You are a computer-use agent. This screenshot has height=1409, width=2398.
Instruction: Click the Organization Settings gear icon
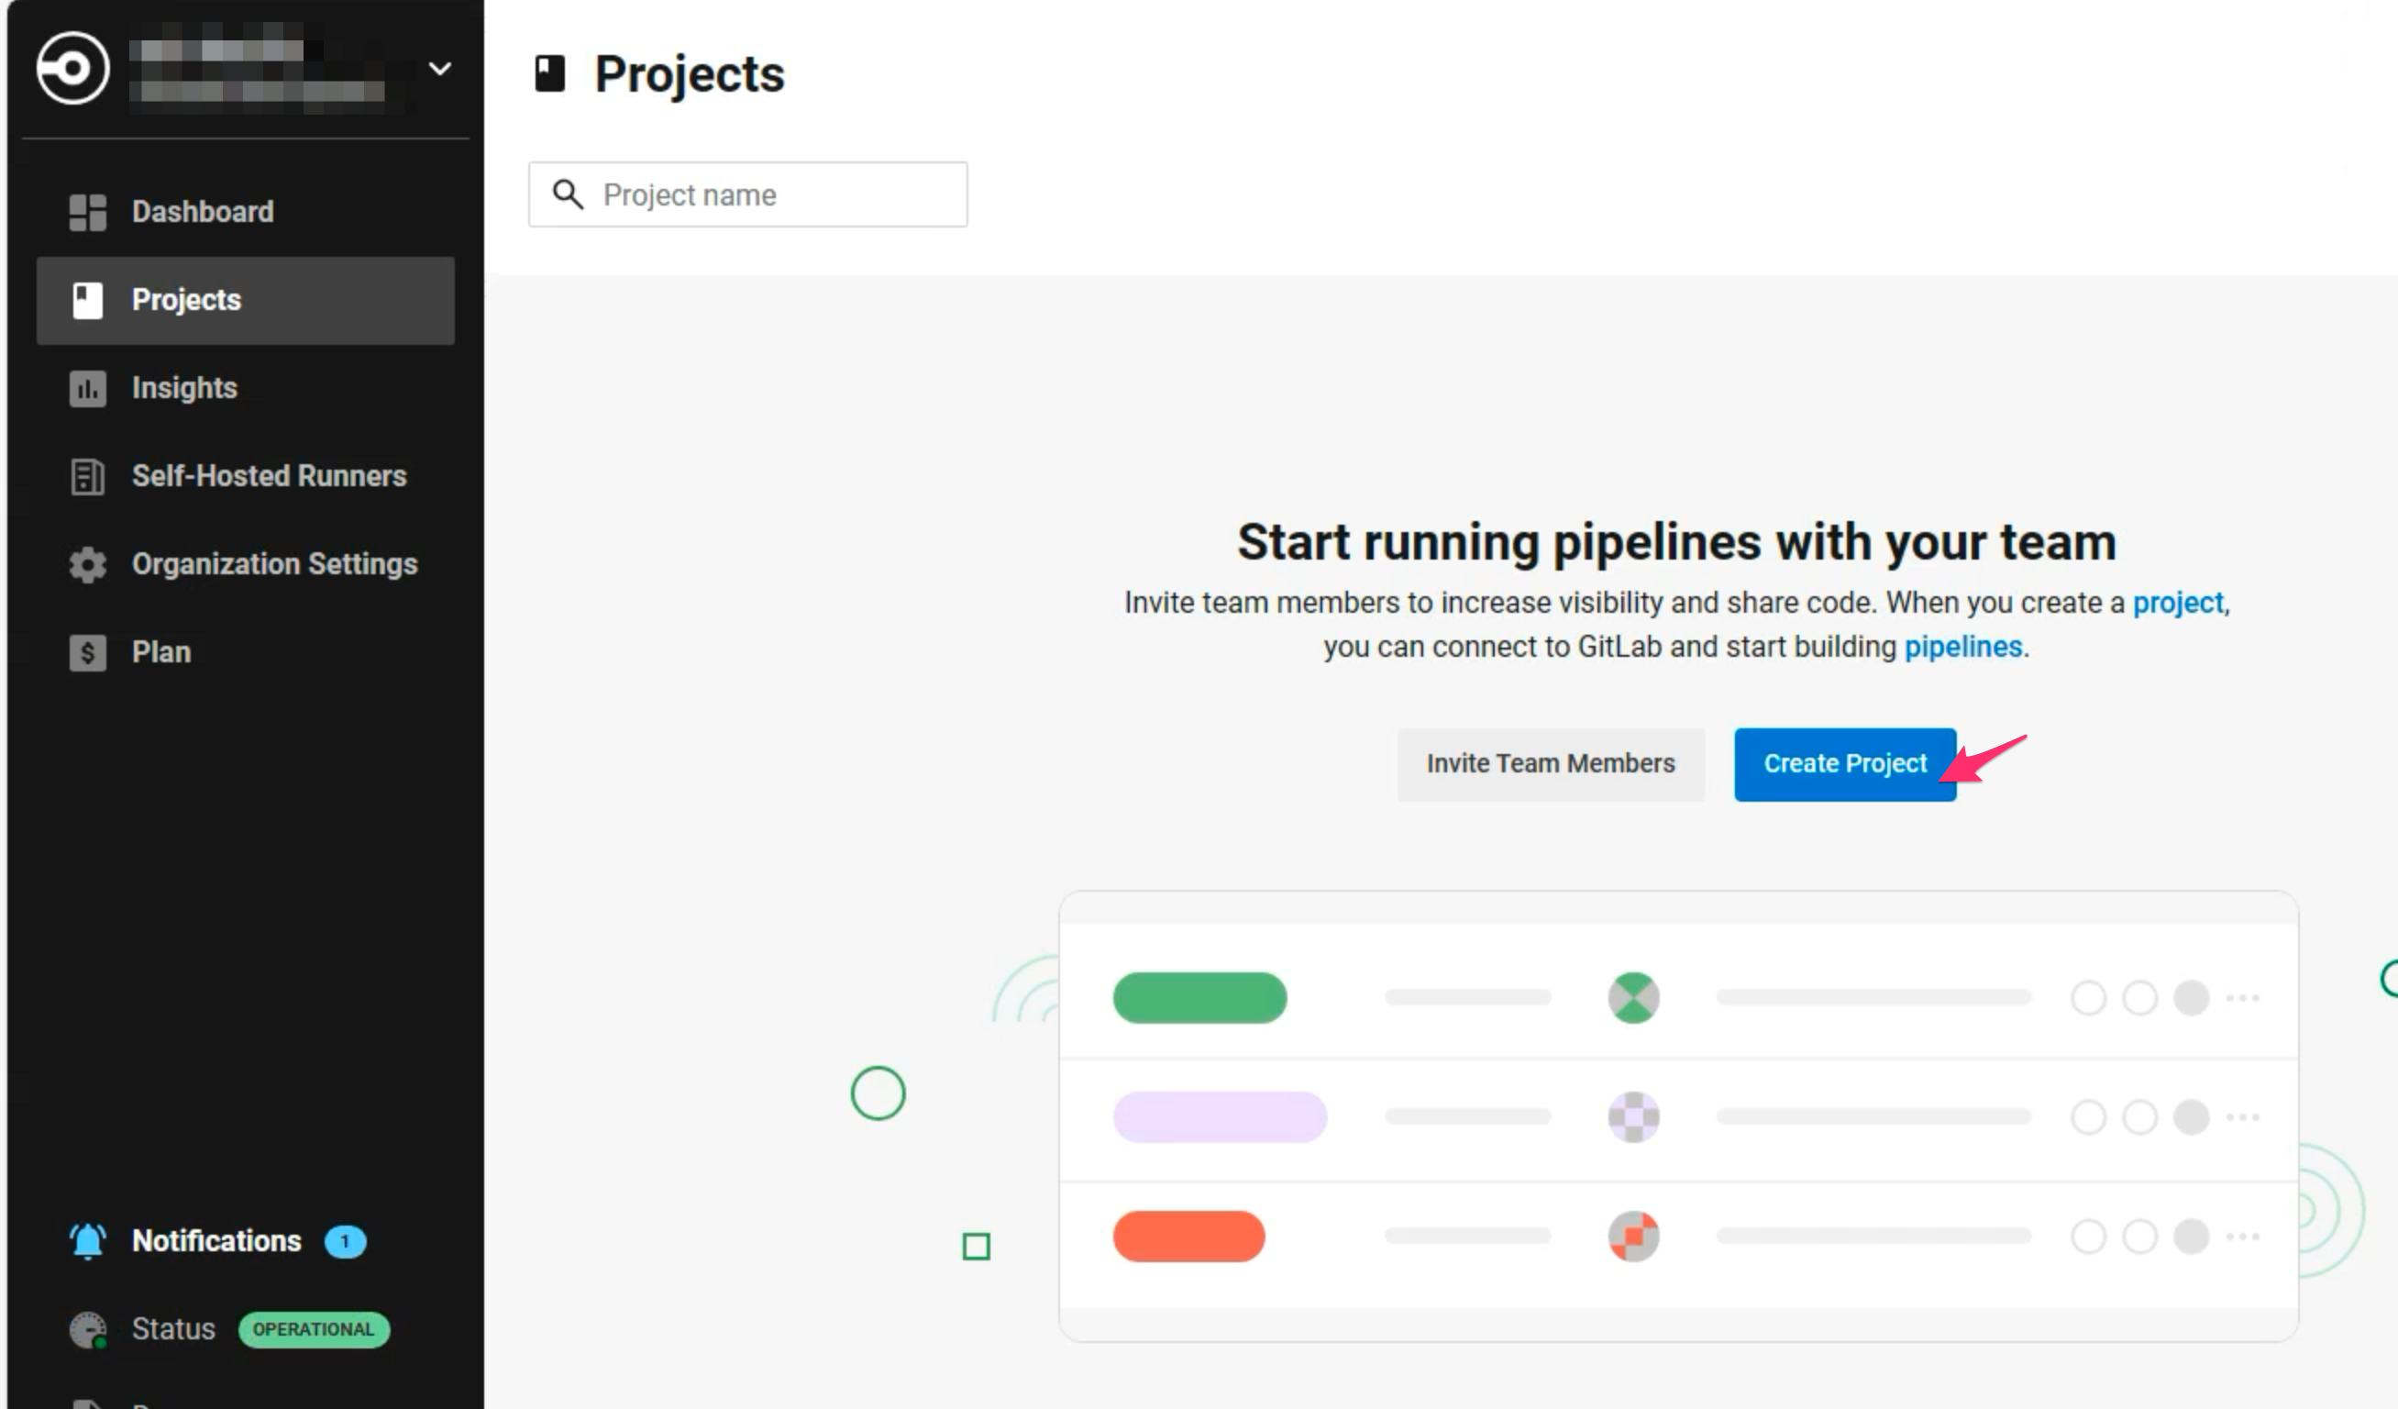coord(86,564)
